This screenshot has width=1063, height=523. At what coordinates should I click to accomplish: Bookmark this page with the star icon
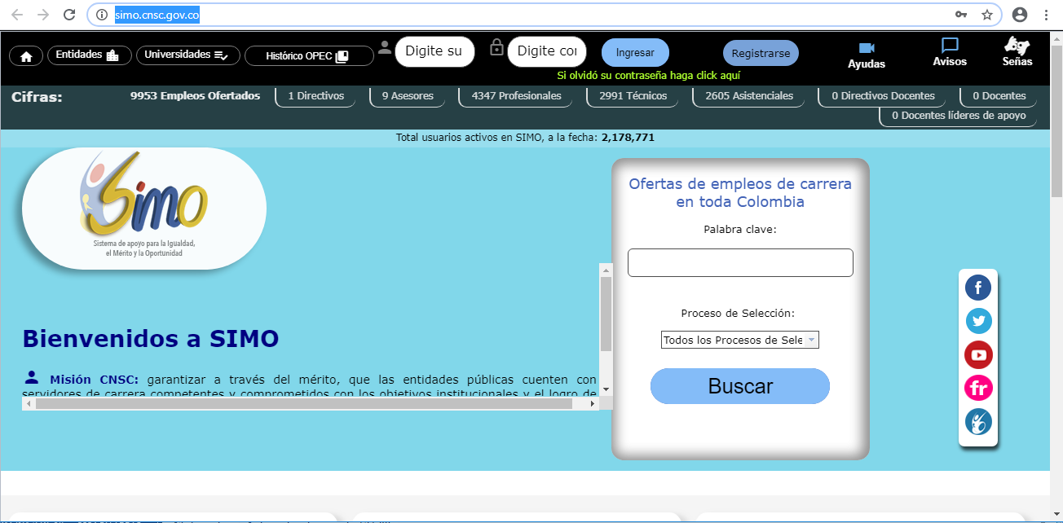point(986,15)
